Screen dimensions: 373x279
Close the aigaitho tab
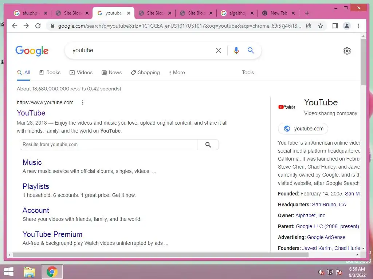point(252,13)
